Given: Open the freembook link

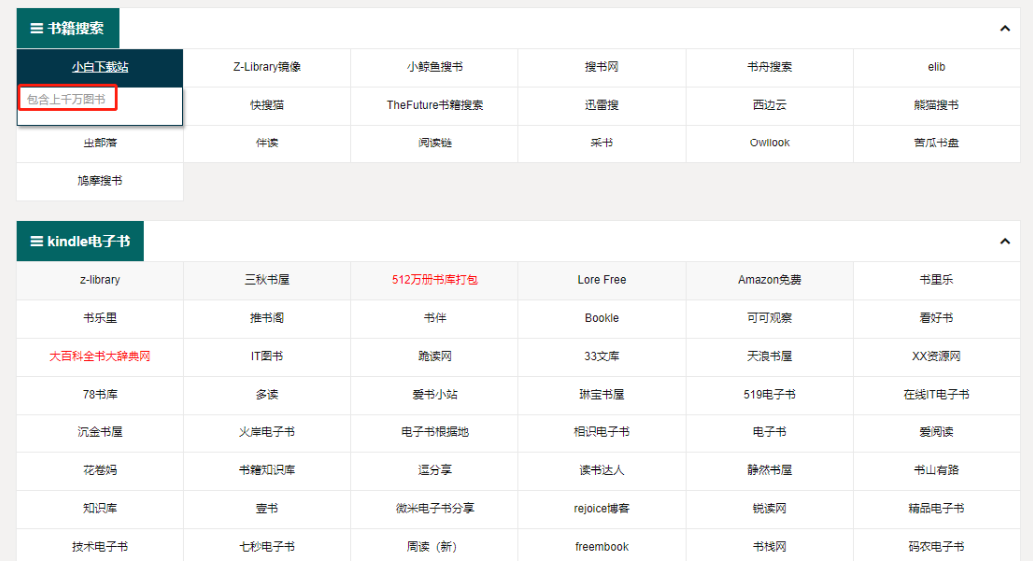Looking at the screenshot, I should click(x=602, y=547).
